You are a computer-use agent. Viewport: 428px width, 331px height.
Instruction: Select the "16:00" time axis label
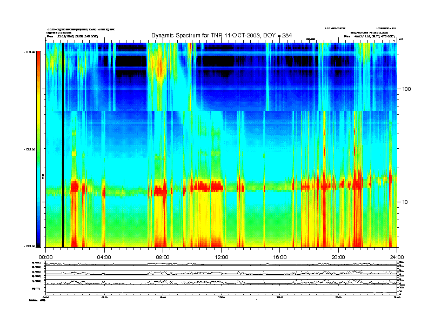click(x=280, y=257)
